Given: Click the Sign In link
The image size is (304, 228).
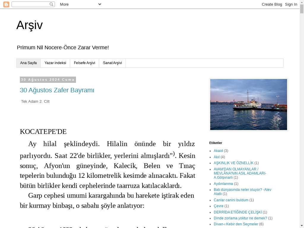Looking at the screenshot, I should click(x=291, y=4).
